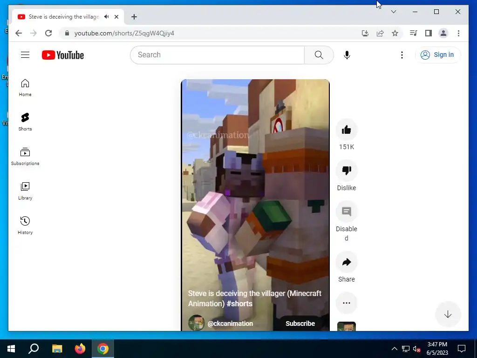View site info lock icon
The image size is (477, 358).
click(x=67, y=33)
